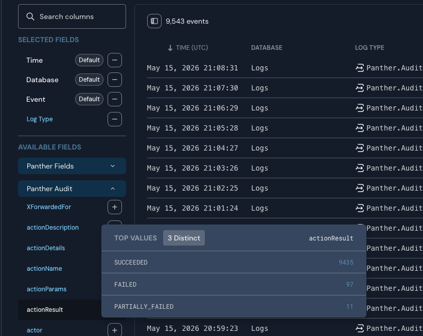Click the LOG TYPE column header

369,48
